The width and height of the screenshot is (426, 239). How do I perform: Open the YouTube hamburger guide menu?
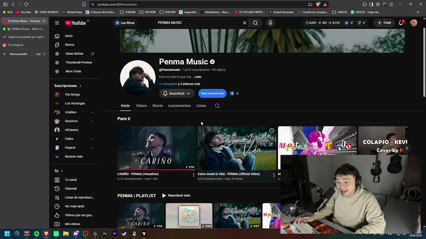[x=57, y=23]
